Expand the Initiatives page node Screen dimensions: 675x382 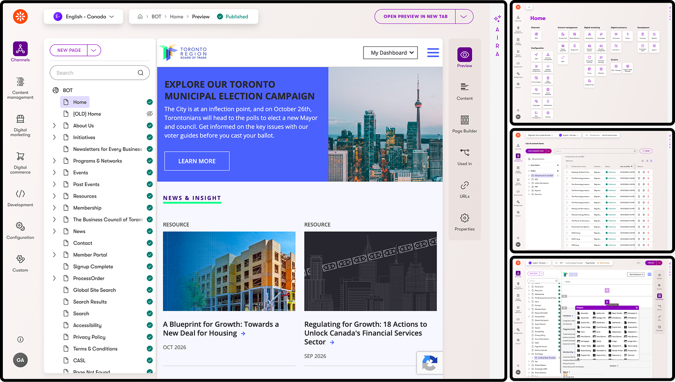point(54,137)
